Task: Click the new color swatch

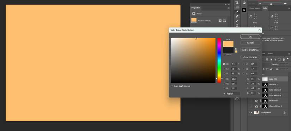Action: click(x=228, y=44)
